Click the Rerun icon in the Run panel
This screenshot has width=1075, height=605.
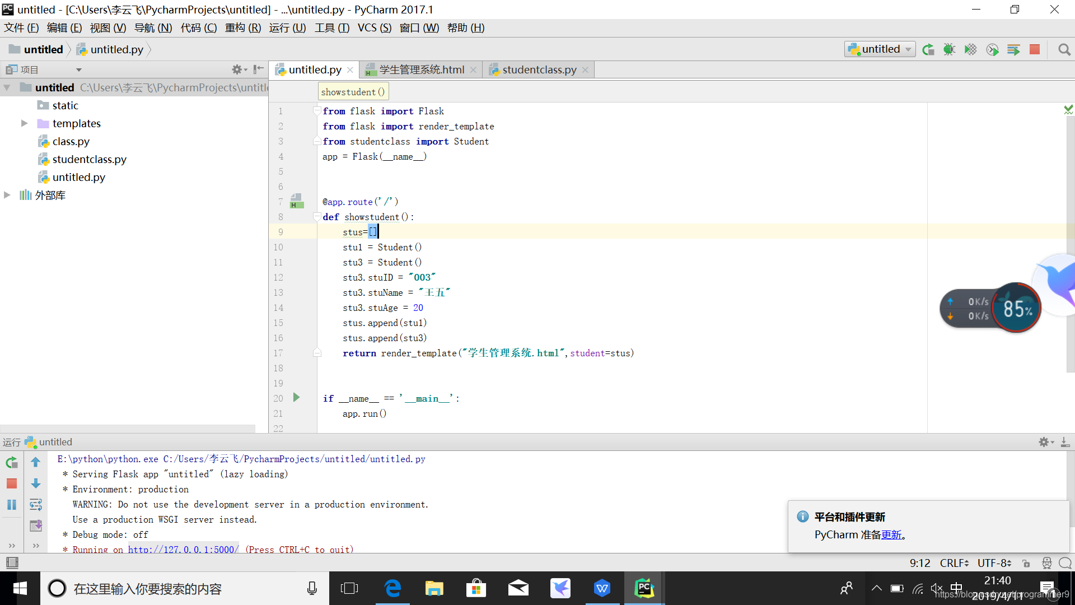tap(12, 463)
